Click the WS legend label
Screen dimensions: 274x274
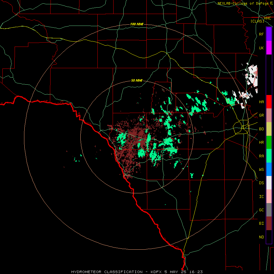click(262, 169)
